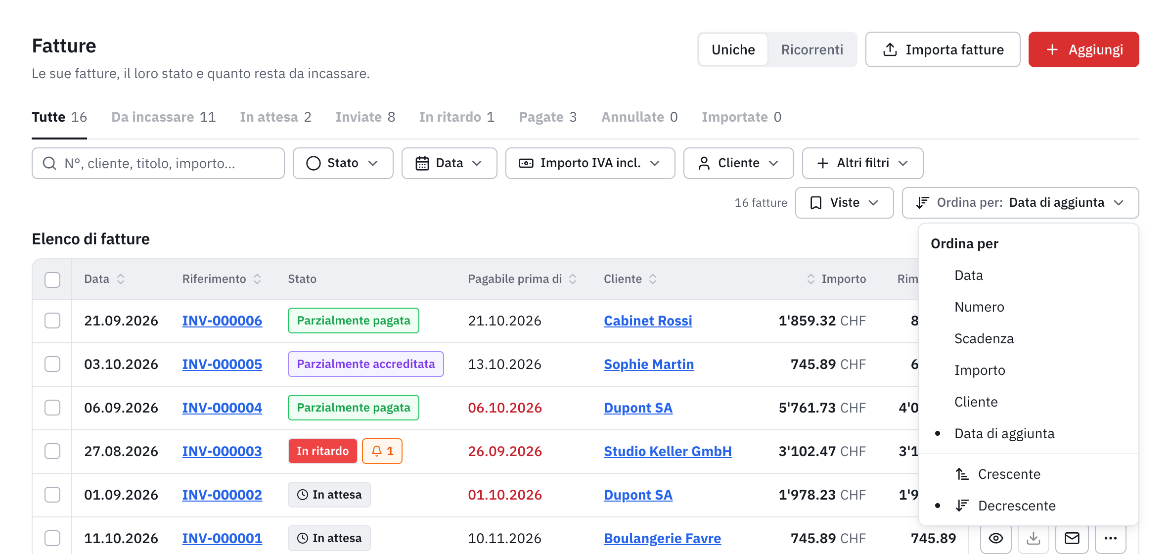Check the box for invoice INV-000006

tap(52, 321)
